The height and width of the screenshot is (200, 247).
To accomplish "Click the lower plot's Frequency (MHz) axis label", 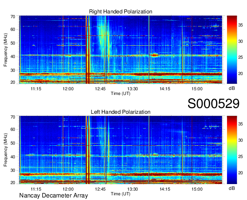I will 5,150.
